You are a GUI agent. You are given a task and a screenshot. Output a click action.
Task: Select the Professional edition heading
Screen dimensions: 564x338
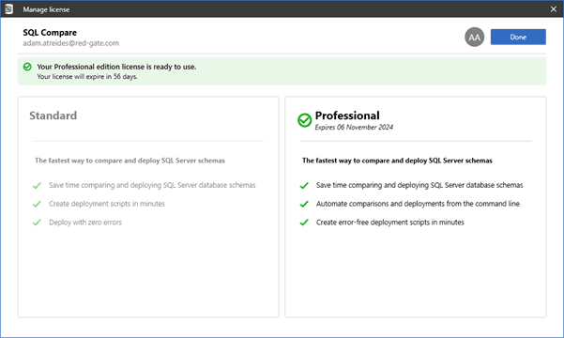[347, 115]
